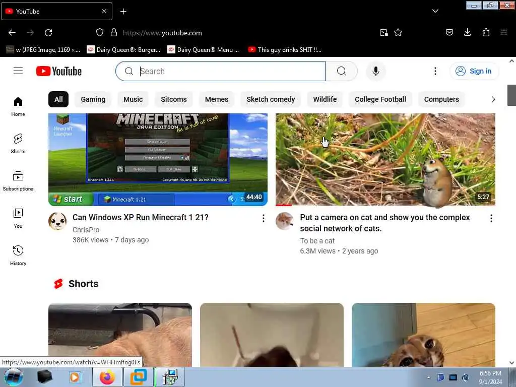Open ChrisPro channel link
Image resolution: width=516 pixels, height=387 pixels.
(x=86, y=230)
